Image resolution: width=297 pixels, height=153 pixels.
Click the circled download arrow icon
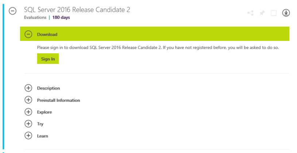(286, 13)
